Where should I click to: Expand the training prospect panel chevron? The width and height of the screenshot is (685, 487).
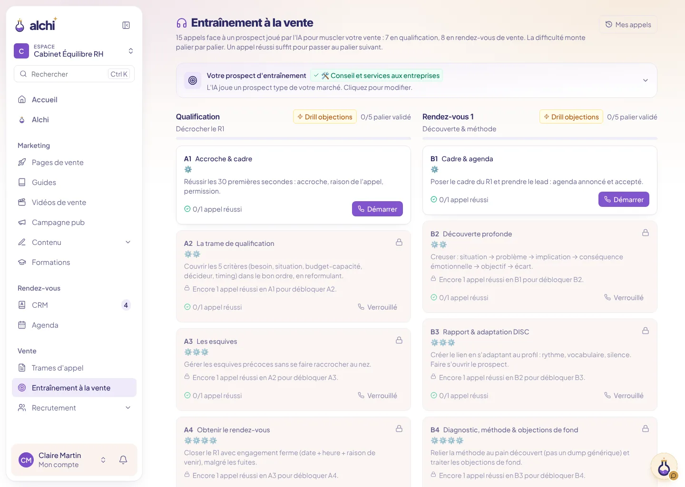646,80
